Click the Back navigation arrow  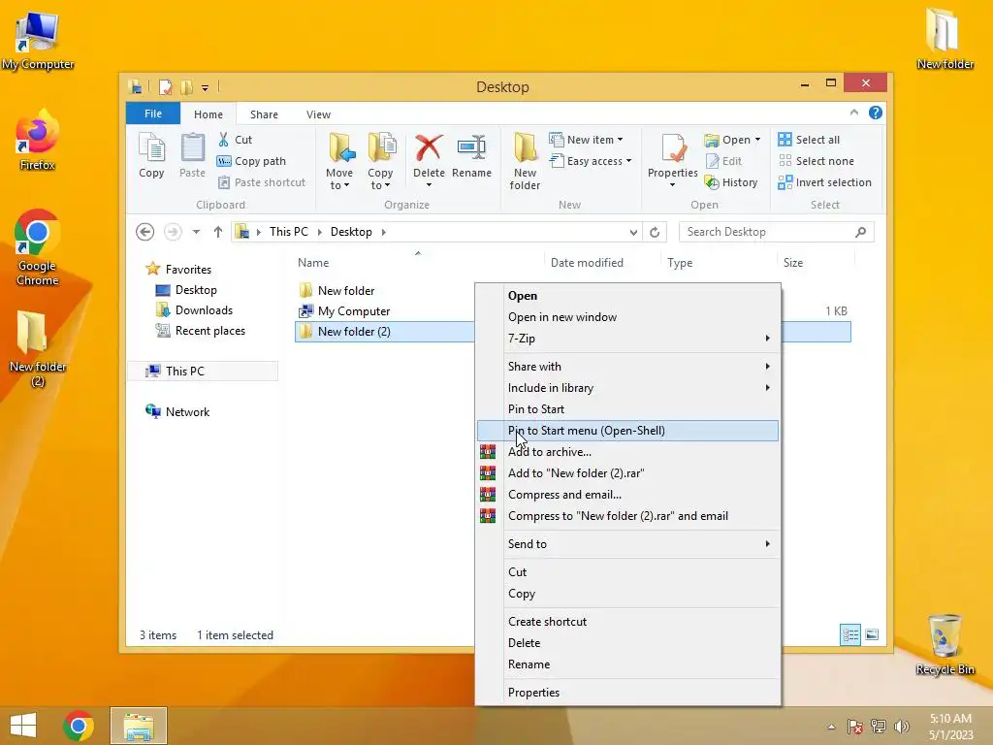(145, 232)
